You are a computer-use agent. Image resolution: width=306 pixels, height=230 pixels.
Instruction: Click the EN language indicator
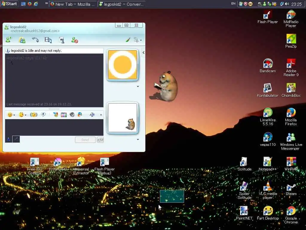point(233,4)
